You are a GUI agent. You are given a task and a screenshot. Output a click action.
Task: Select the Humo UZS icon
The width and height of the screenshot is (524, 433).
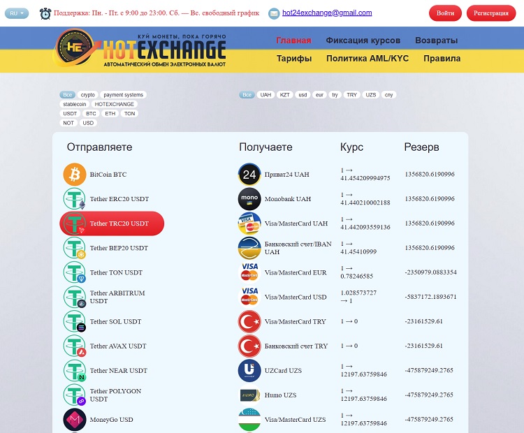(249, 395)
